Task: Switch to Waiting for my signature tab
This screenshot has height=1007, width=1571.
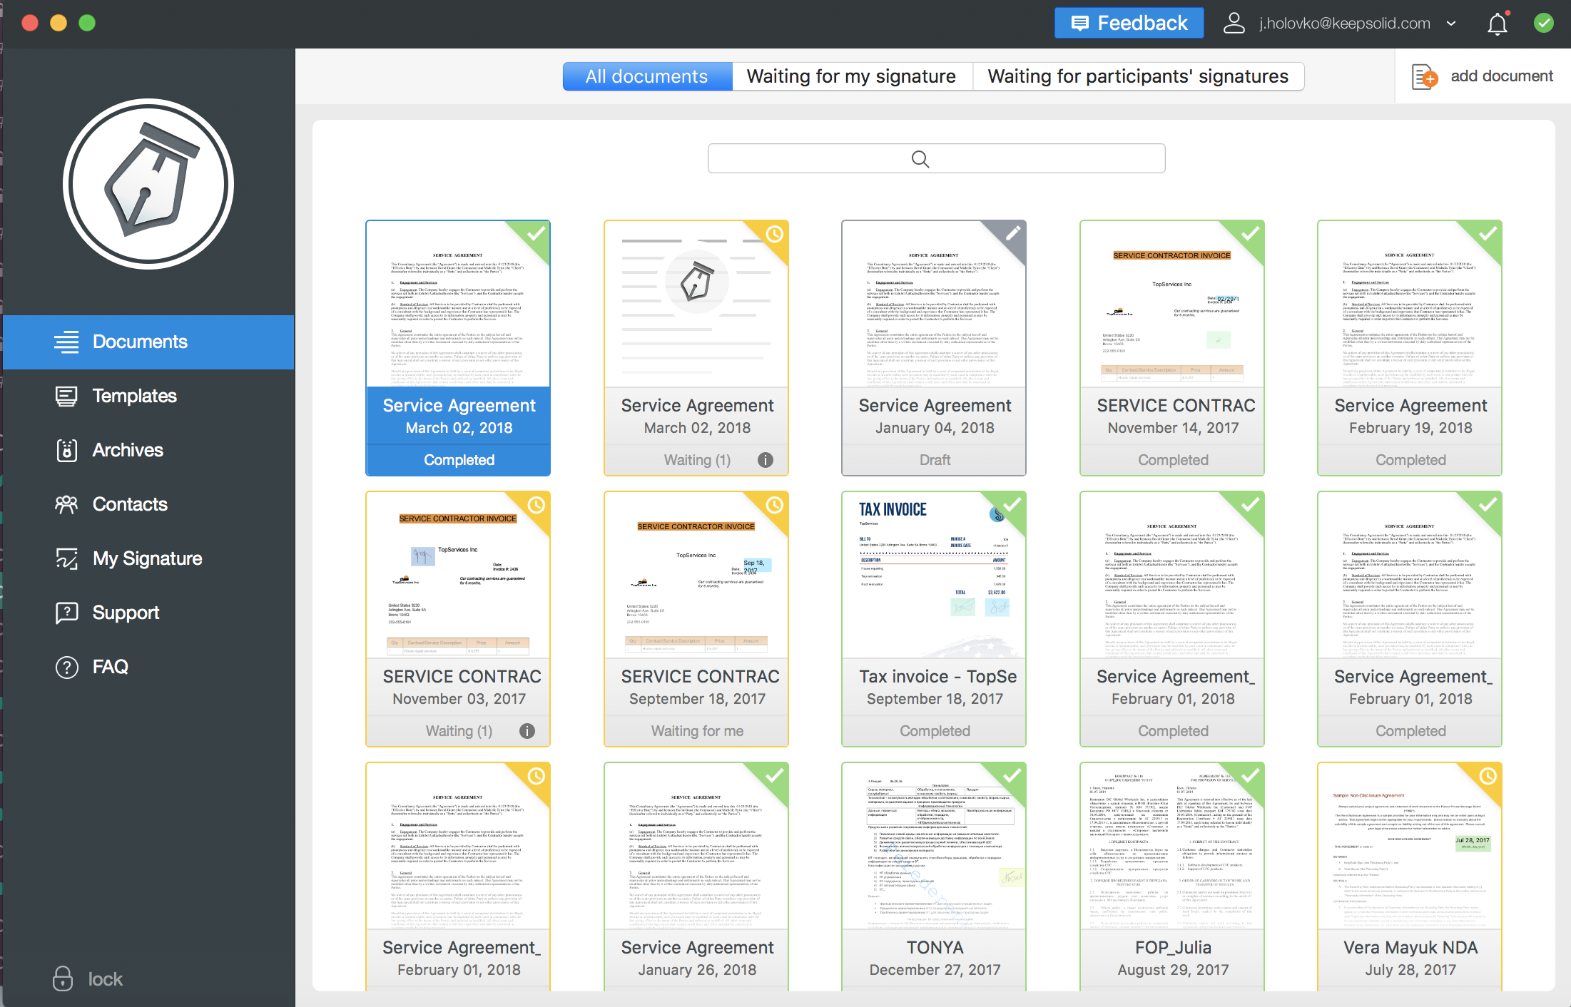Action: [x=851, y=76]
